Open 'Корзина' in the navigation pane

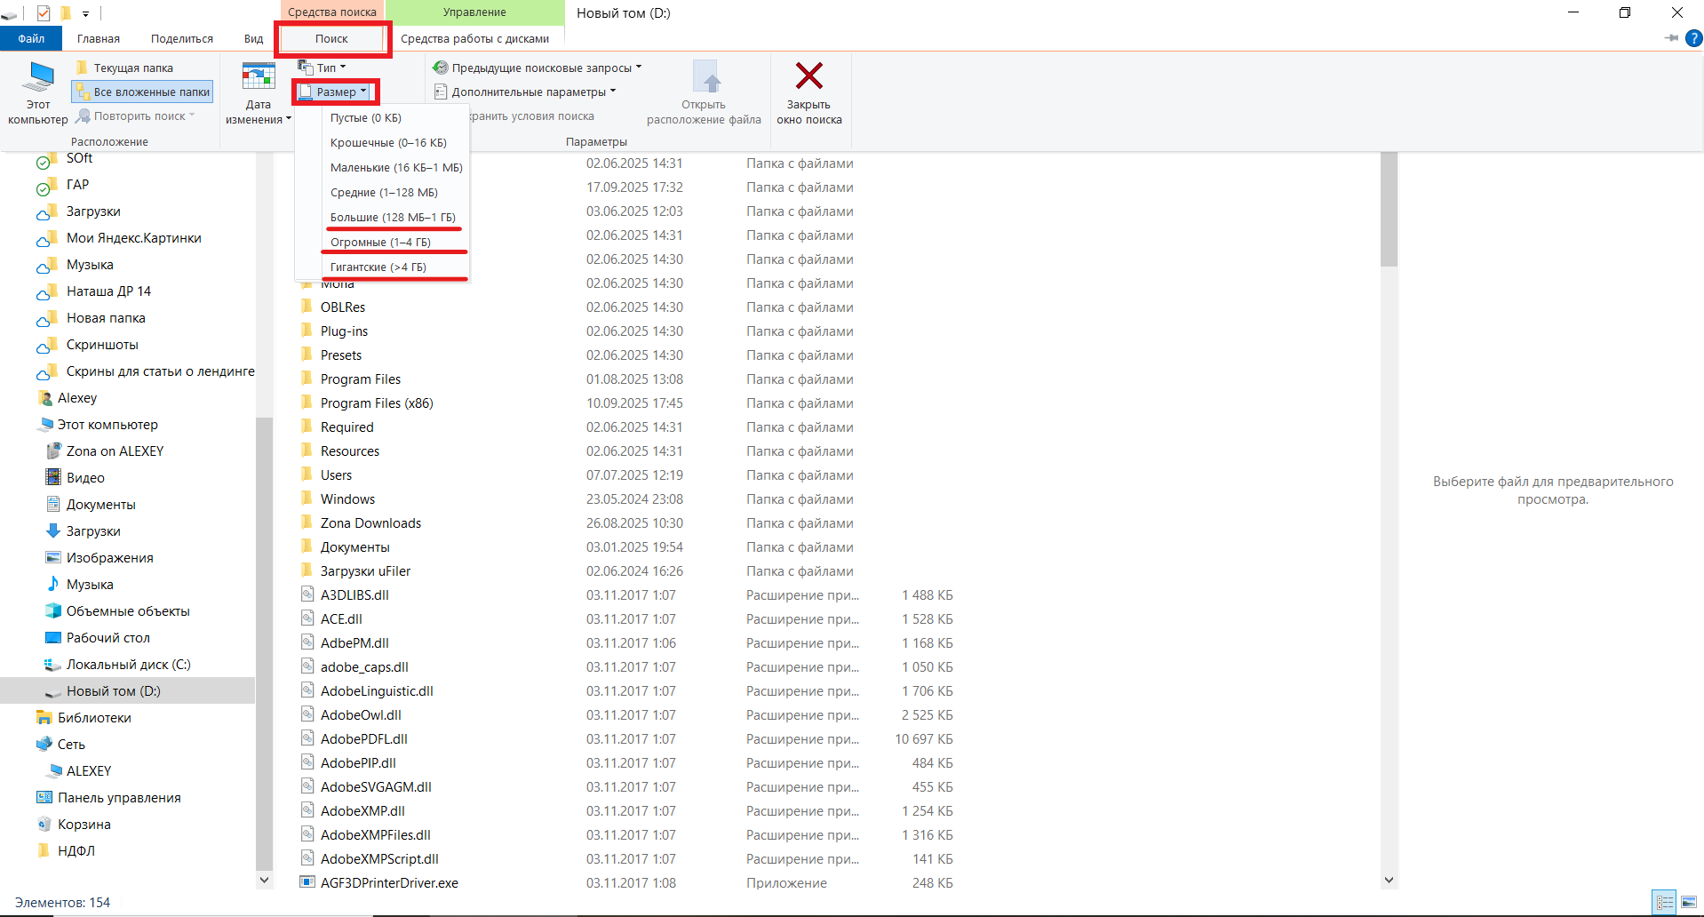84,824
